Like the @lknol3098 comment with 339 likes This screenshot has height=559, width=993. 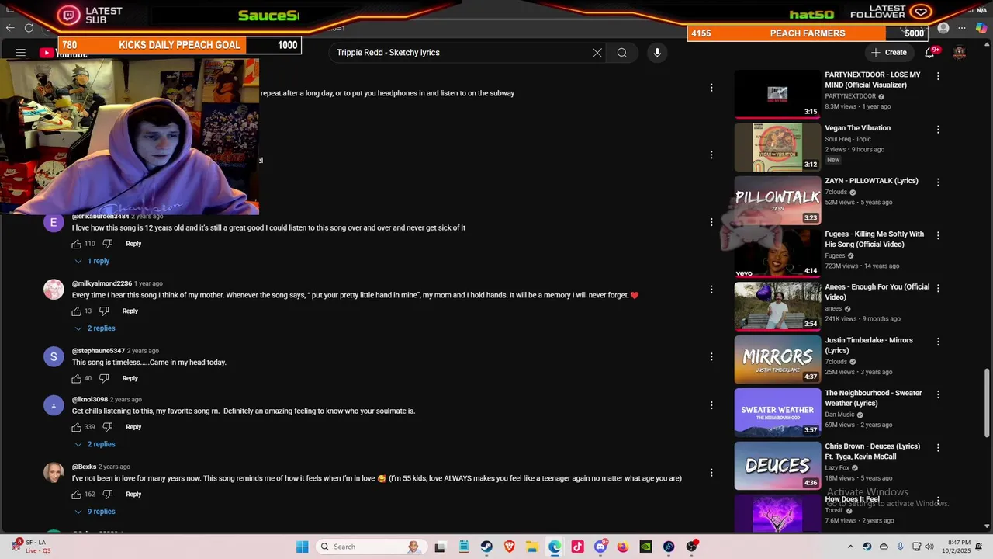[x=77, y=427]
